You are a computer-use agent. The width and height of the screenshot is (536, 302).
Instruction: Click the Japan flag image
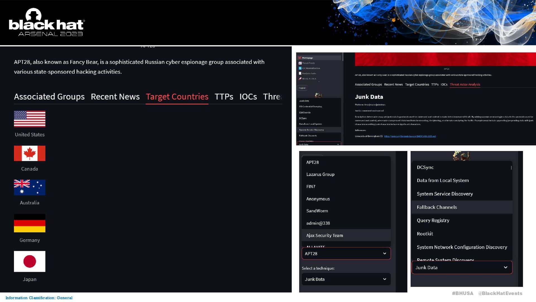(30, 261)
